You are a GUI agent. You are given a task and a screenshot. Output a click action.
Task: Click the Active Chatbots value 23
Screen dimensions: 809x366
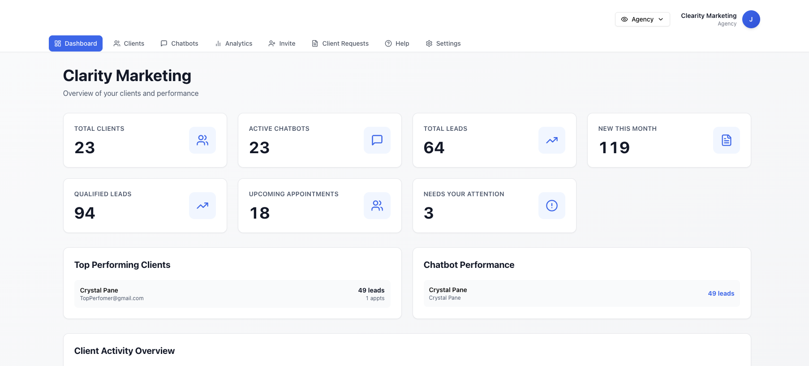click(x=259, y=147)
